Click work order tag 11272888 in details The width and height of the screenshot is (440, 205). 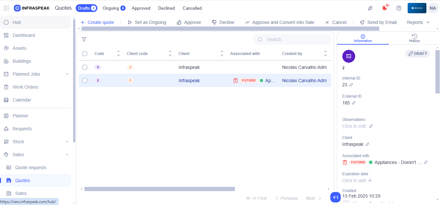(357, 162)
